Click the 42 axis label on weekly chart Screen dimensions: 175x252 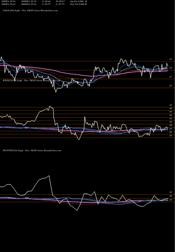[171, 105]
